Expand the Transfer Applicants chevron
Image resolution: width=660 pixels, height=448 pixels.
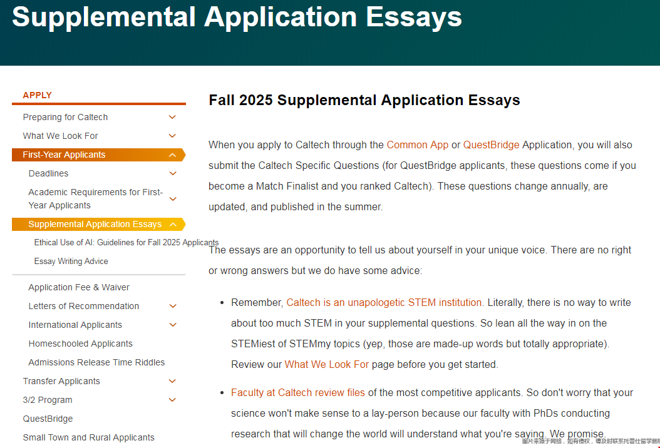click(x=172, y=381)
